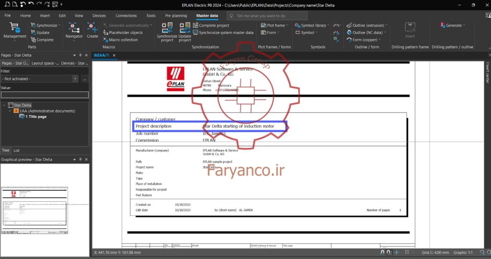Switch to the Pre-planning ribbon tab

176,15
